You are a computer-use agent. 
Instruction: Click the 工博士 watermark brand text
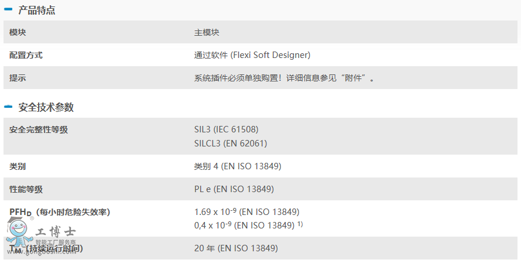pos(56,231)
